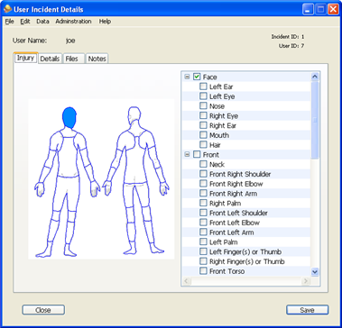This screenshot has width=342, height=328.
Task: Open the Data menu
Action: point(42,22)
